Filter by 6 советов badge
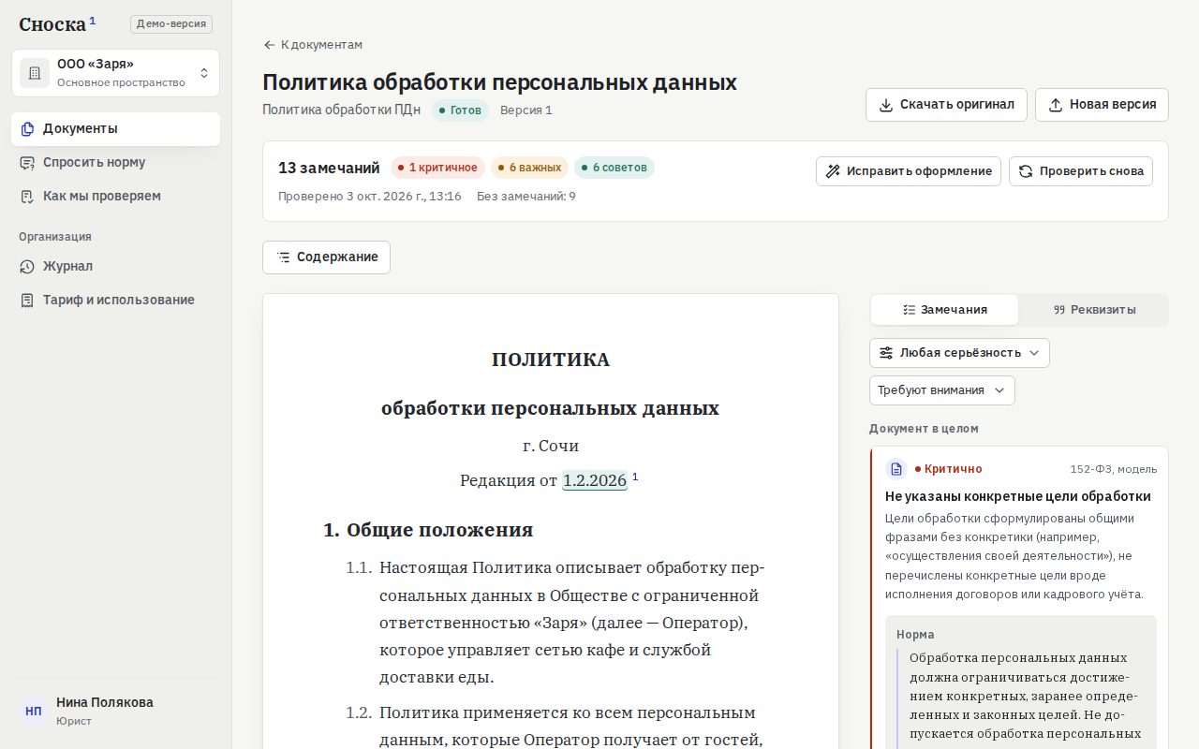 click(614, 168)
